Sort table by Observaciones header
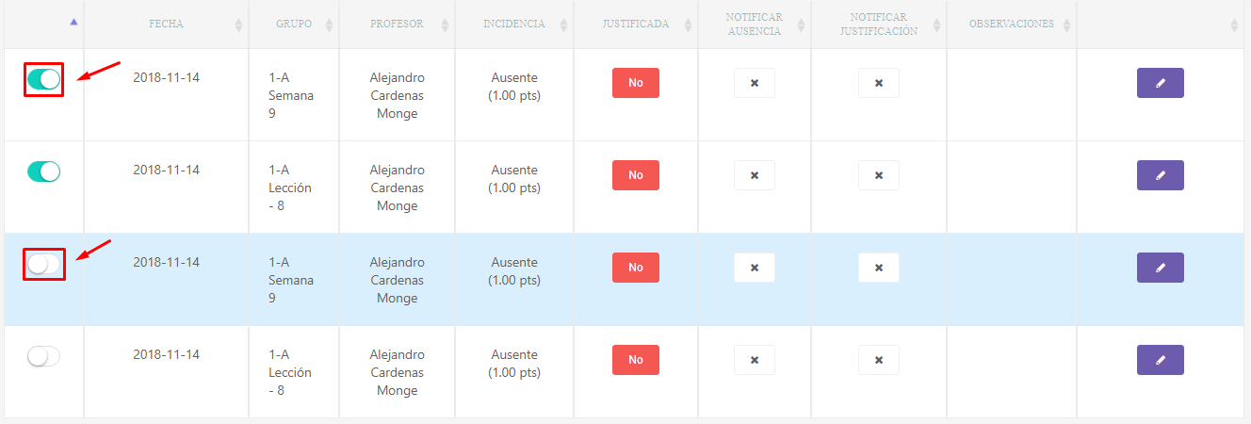This screenshot has width=1251, height=424. 1011,24
